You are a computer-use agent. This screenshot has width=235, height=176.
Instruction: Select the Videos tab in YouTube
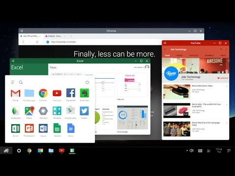pos(179,55)
